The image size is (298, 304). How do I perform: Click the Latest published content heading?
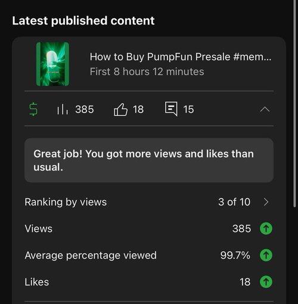[x=83, y=21]
